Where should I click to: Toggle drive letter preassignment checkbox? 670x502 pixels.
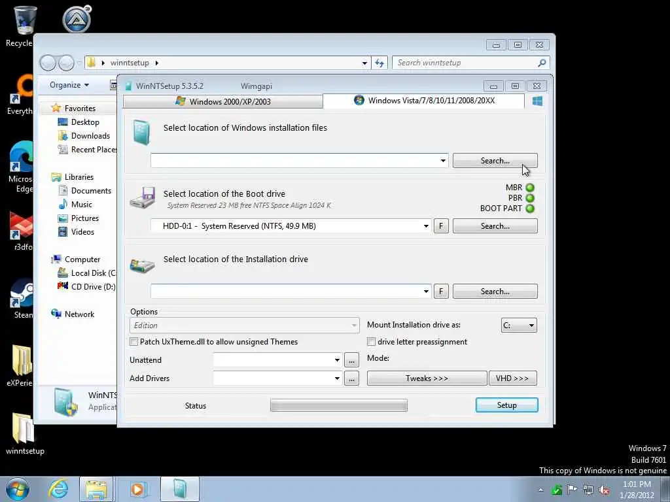point(372,341)
